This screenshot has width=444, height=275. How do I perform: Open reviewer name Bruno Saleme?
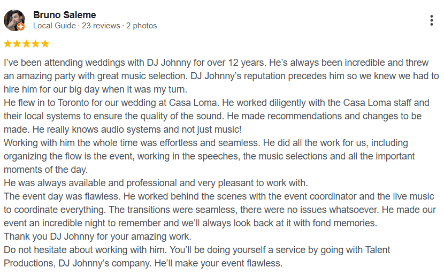tap(65, 14)
